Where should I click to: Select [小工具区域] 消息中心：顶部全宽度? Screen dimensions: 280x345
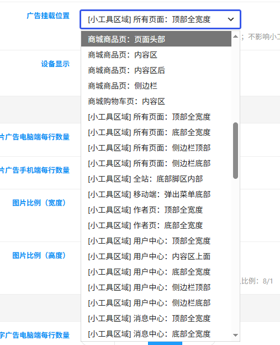pyautogui.click(x=156, y=318)
